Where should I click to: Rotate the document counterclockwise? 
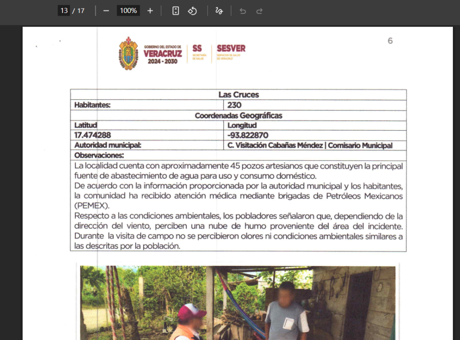pyautogui.click(x=192, y=11)
